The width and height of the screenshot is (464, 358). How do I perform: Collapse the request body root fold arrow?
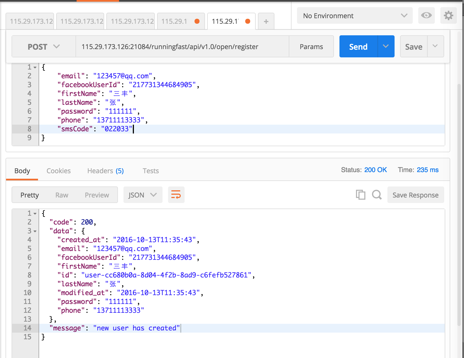(35, 67)
